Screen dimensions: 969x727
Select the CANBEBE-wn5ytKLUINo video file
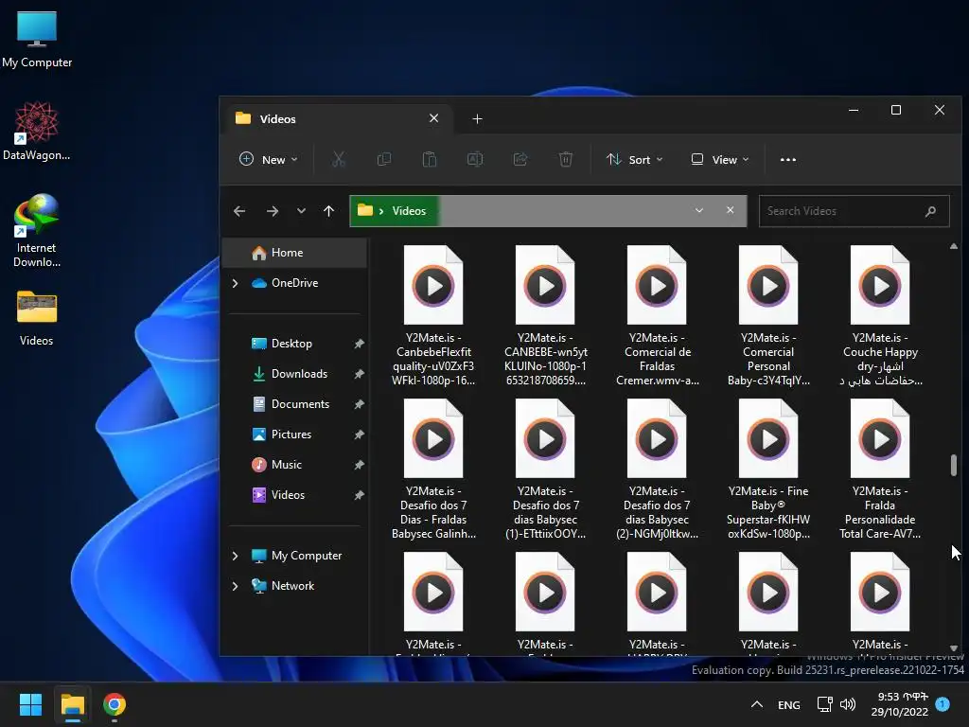click(545, 315)
